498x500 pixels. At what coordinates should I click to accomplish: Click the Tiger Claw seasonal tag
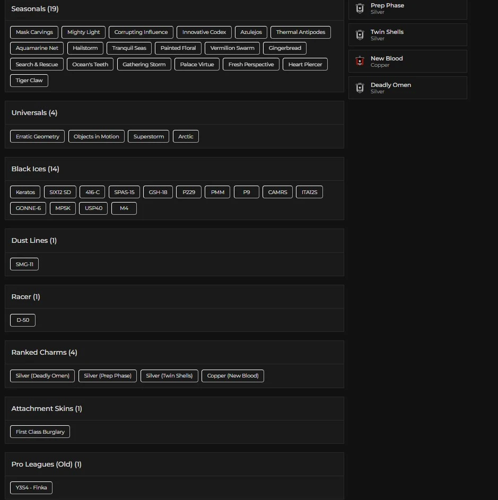(29, 81)
